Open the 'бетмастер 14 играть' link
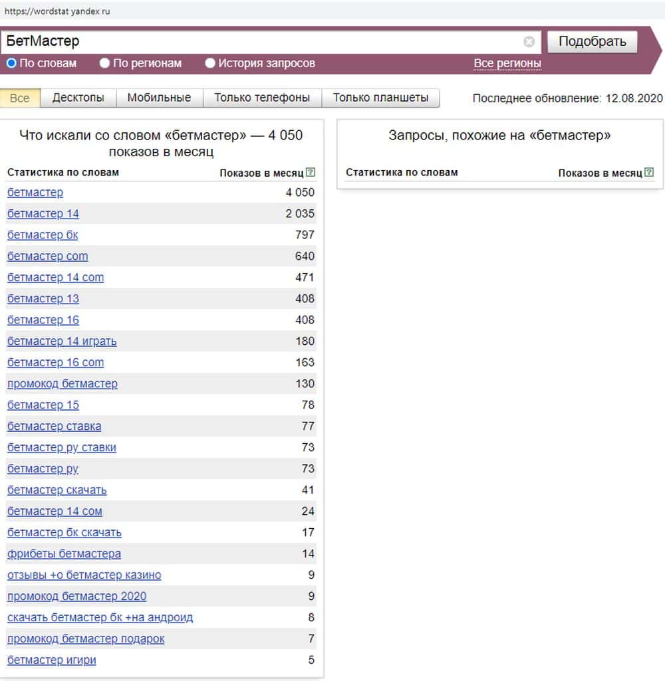This screenshot has width=665, height=681. 62,341
